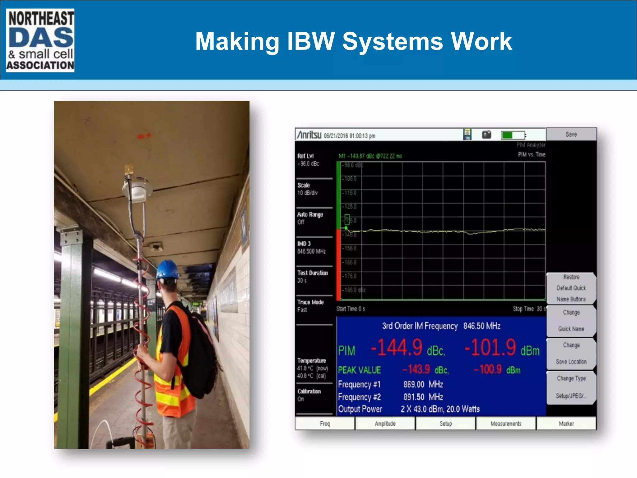637x478 pixels.
Task: Click the floppy disk save icon
Action: [467, 134]
